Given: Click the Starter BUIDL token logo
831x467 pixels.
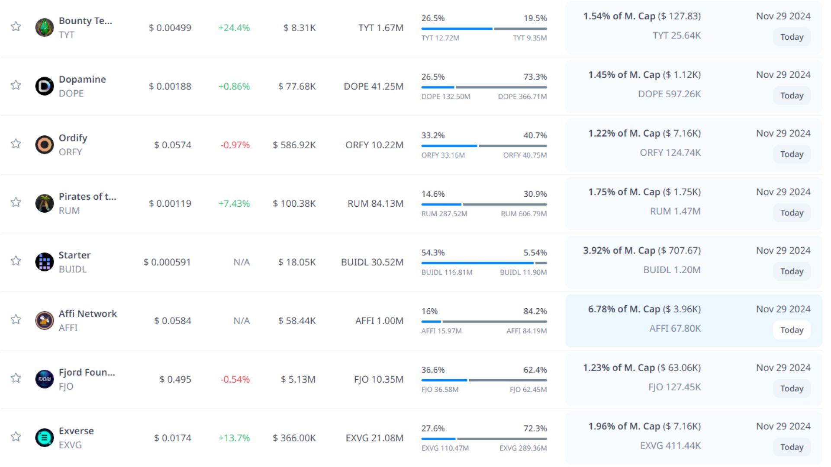Looking at the screenshot, I should pos(44,262).
